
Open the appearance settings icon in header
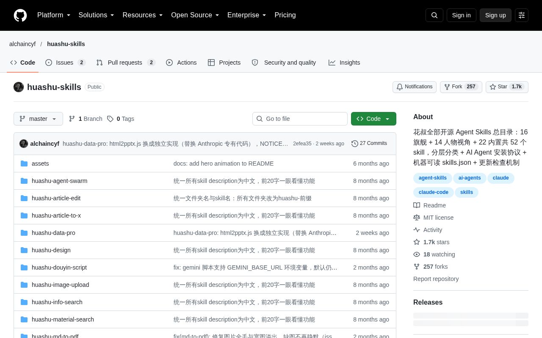coord(522,15)
